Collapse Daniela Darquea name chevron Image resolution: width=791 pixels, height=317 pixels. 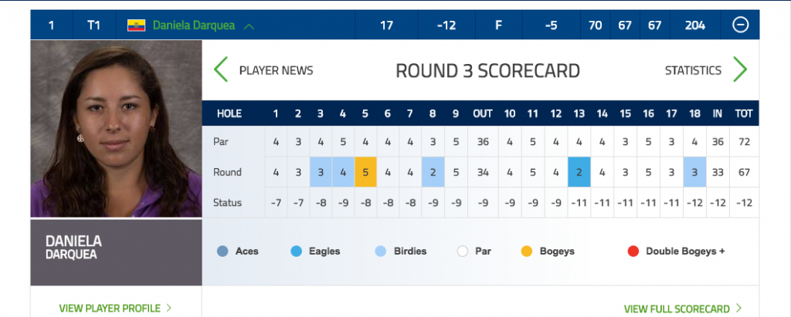click(x=249, y=26)
